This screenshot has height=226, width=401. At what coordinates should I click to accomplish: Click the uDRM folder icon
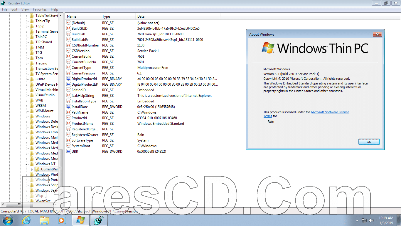(32, 79)
